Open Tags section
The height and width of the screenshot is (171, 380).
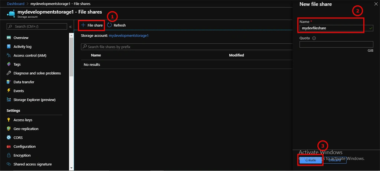pos(17,64)
